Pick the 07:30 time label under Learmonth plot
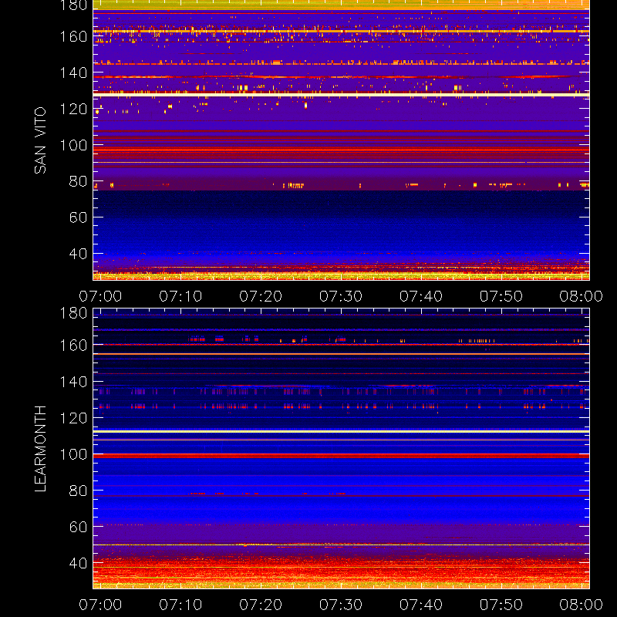This screenshot has width=617, height=617. 341,605
